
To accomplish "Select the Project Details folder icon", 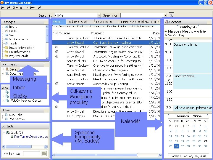I will tap(6, 56).
